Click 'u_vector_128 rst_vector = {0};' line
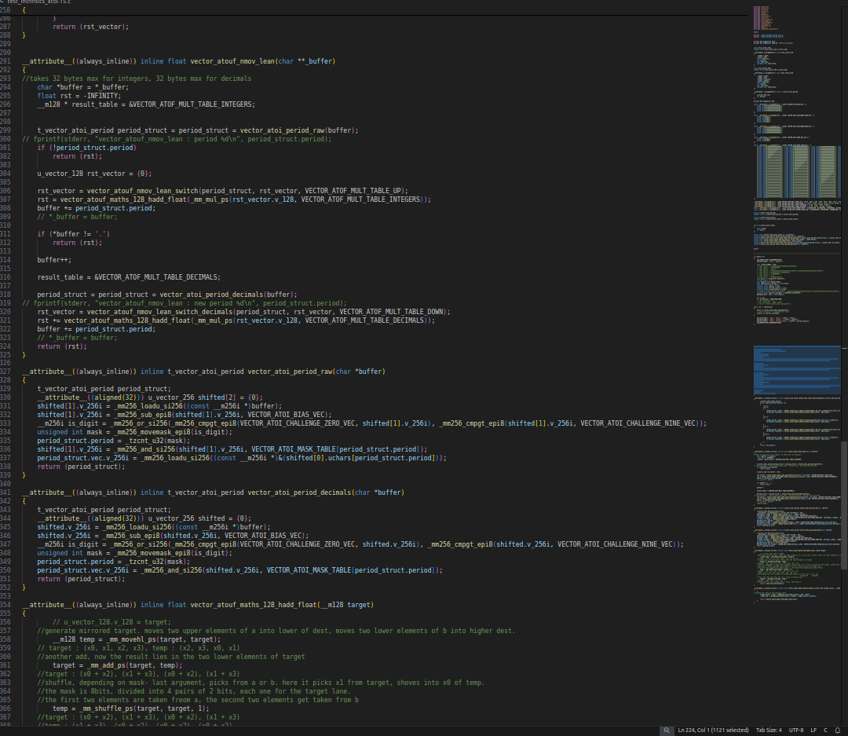 (x=95, y=174)
